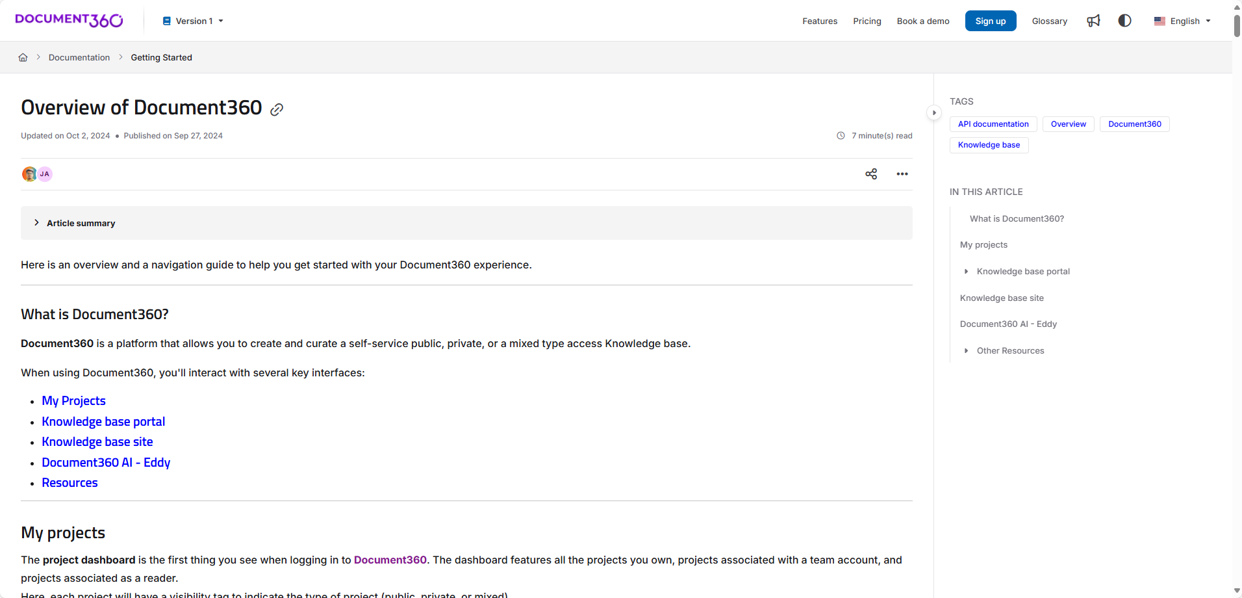Image resolution: width=1242 pixels, height=598 pixels.
Task: Open the Version 1 dropdown
Action: point(193,21)
